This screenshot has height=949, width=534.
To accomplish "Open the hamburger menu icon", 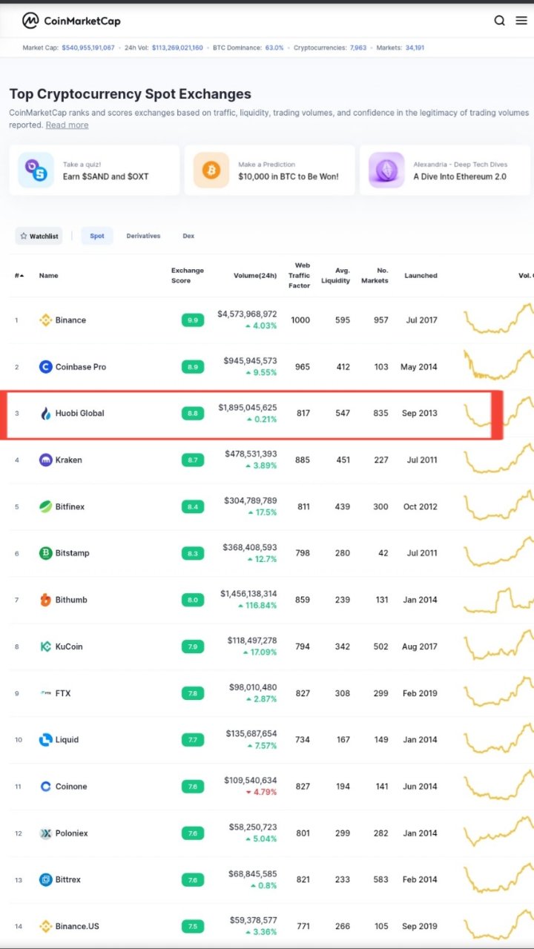I will click(521, 21).
